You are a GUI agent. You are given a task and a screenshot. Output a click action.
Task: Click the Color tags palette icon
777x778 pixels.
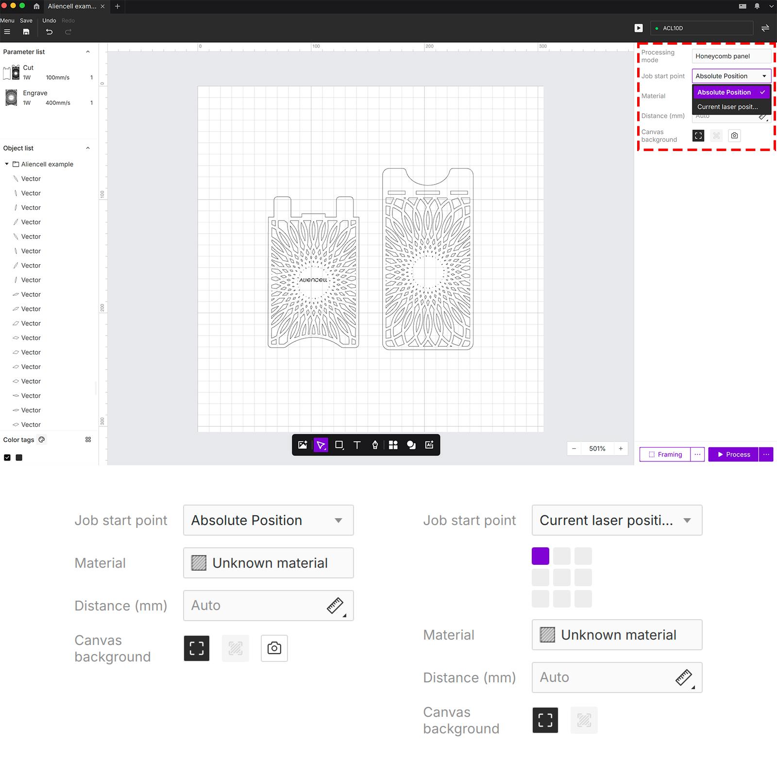(42, 440)
